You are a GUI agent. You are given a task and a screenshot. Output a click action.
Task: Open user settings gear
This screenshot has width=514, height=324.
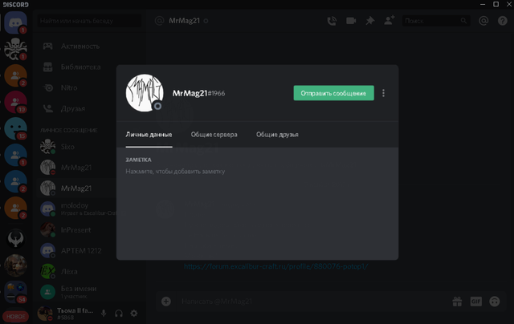[134, 314]
